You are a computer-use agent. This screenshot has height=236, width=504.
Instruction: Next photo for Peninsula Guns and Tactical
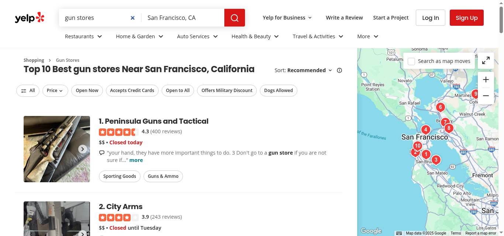point(83,149)
